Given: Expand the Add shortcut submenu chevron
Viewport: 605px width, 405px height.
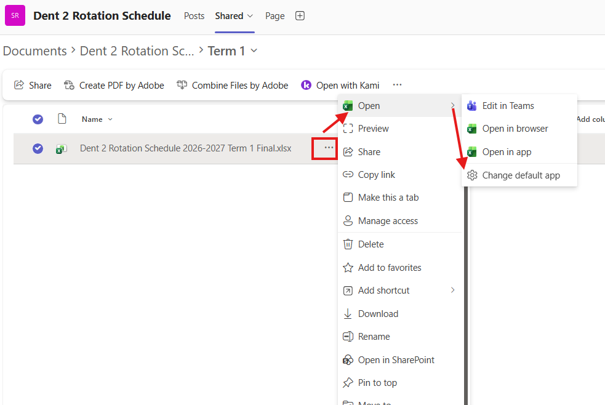Looking at the screenshot, I should [x=452, y=290].
